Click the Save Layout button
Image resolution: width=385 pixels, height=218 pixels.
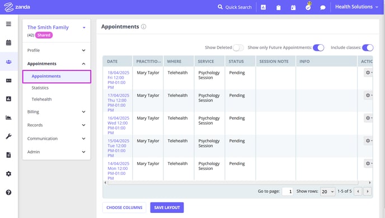pyautogui.click(x=167, y=207)
